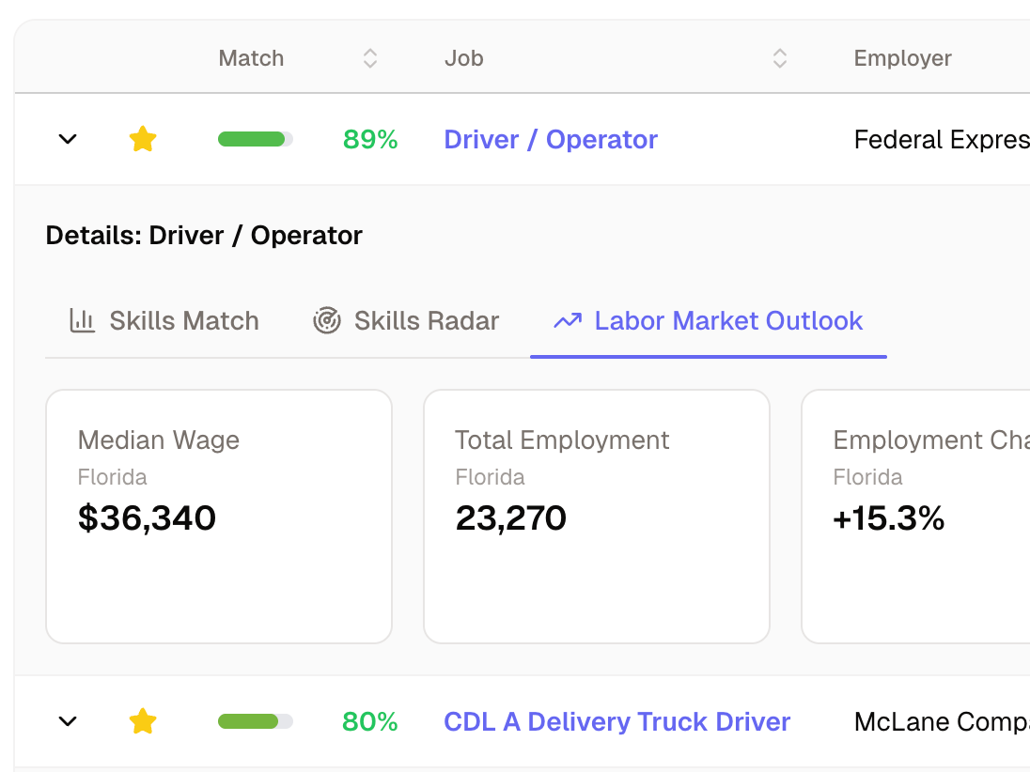1030x772 pixels.
Task: Click the sort arrows on the Job column
Action: click(780, 57)
